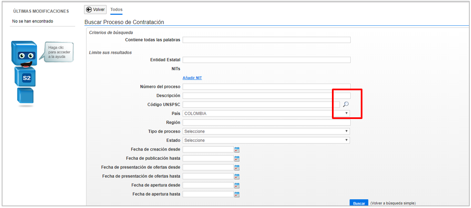Click Fecha de presentación de ofertas hasta date field

pyautogui.click(x=208, y=176)
